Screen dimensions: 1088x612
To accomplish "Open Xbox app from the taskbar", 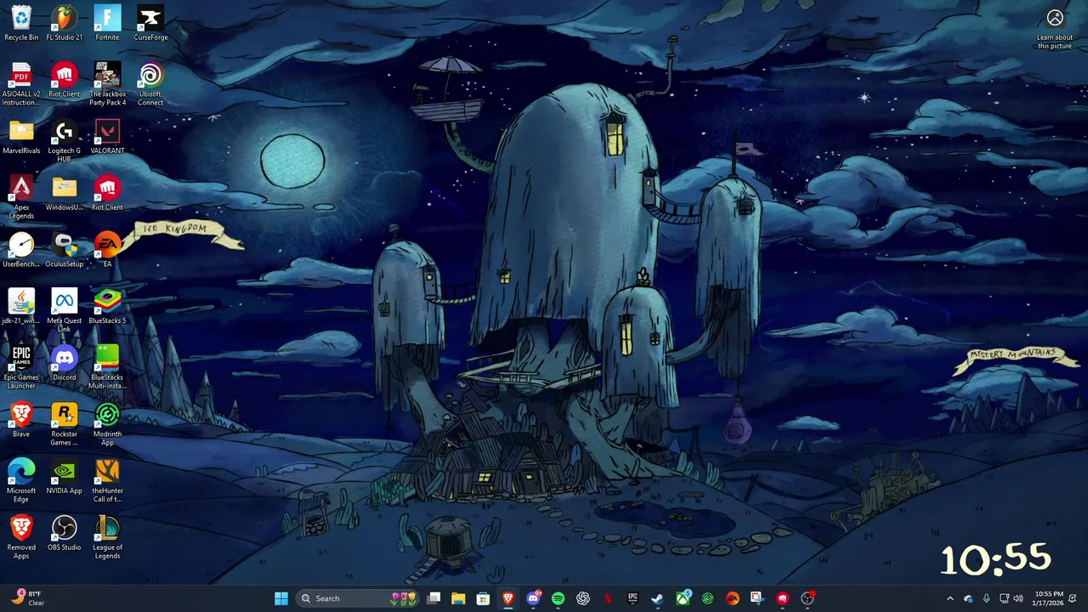I will (x=683, y=598).
